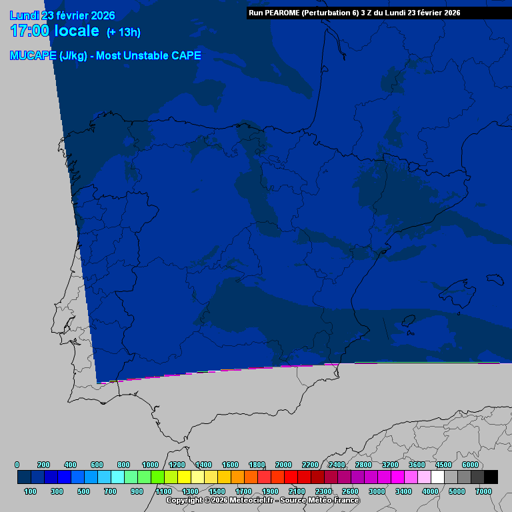
Task: Click the 5000 value label below the legend
Action: tap(457, 491)
